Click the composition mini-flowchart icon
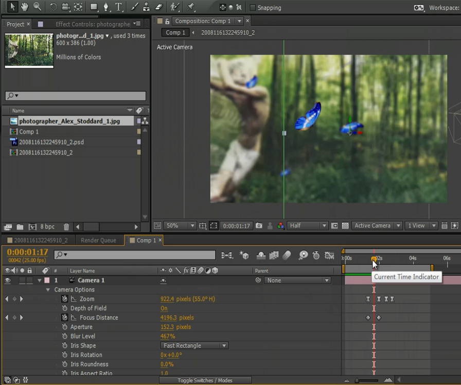The image size is (461, 385). pos(227,255)
